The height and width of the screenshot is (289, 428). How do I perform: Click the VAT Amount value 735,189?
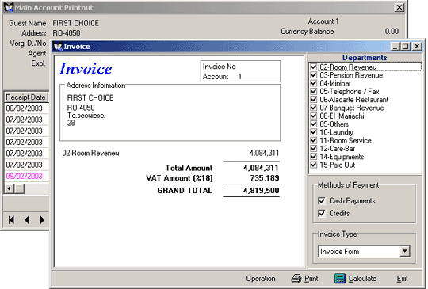click(x=265, y=178)
